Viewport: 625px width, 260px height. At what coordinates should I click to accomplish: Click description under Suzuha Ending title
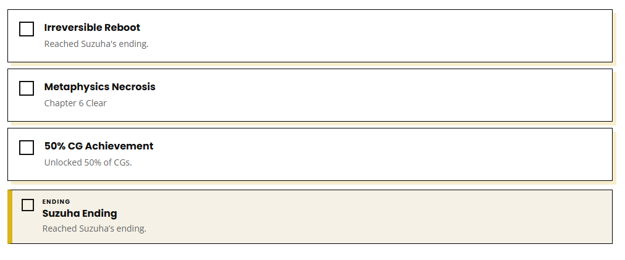point(94,229)
